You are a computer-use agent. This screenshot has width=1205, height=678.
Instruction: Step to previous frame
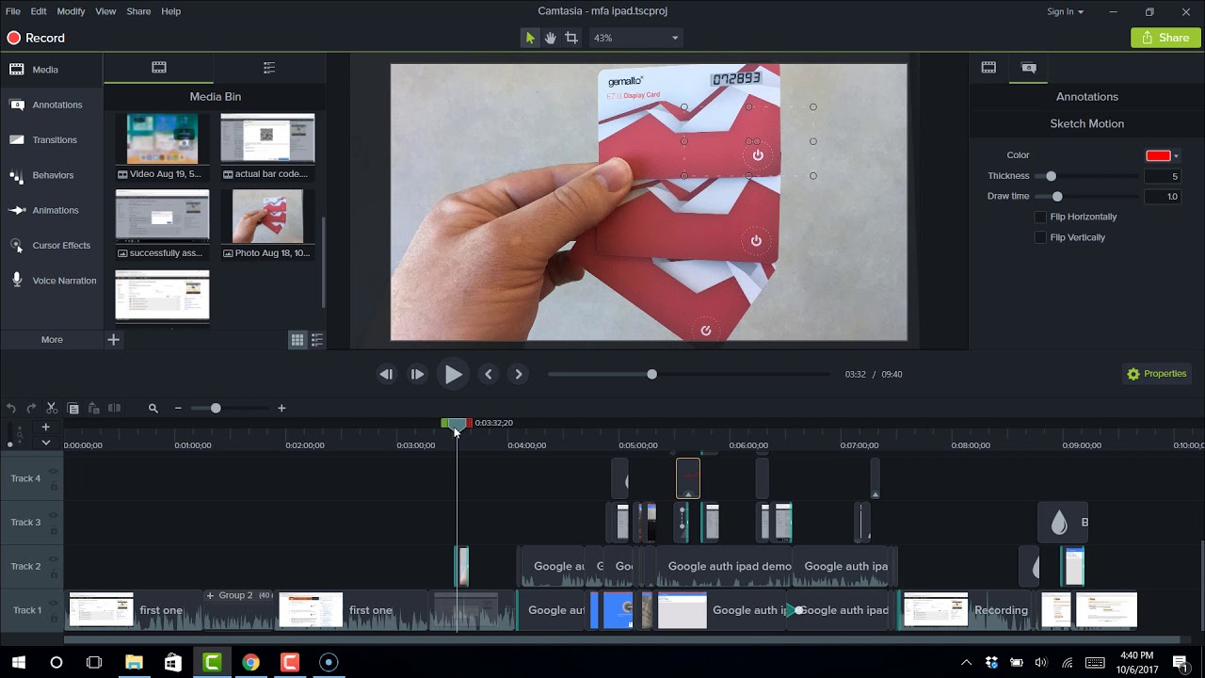(x=386, y=374)
